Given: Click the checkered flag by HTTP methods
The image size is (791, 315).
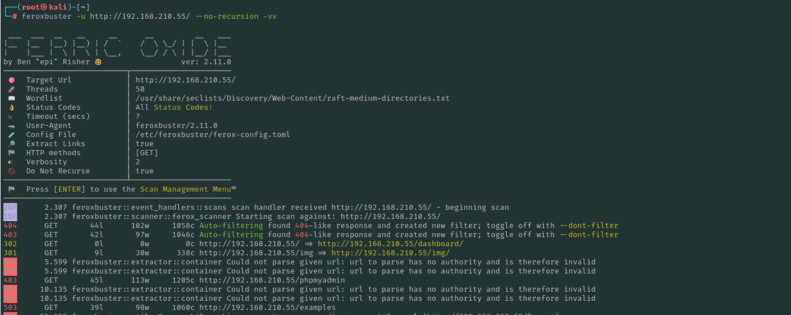Looking at the screenshot, I should [11, 153].
